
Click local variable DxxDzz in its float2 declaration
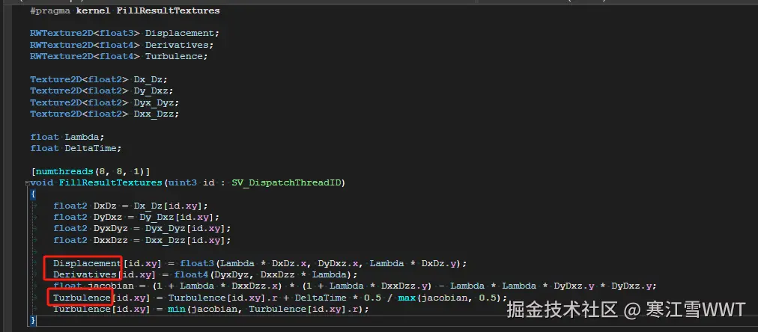(111, 240)
